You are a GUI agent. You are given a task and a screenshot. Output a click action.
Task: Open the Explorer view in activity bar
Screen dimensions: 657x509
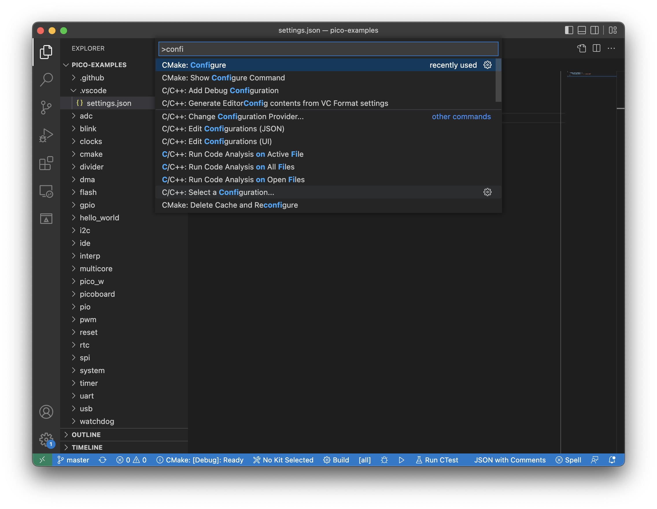(x=46, y=52)
